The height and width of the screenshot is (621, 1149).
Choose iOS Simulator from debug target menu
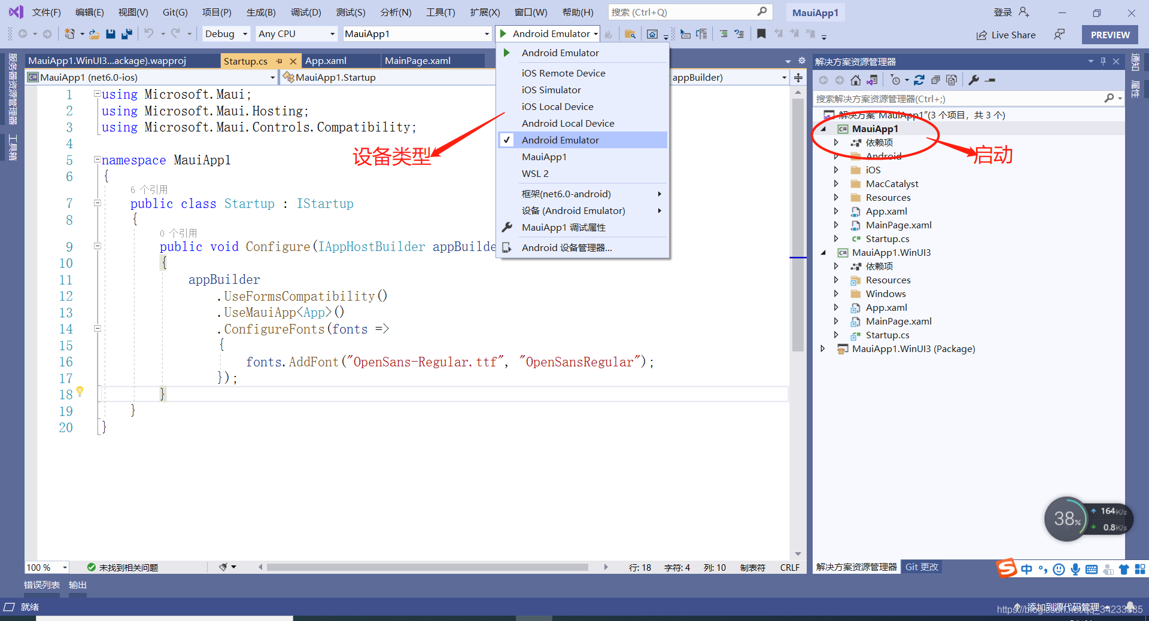tap(551, 90)
